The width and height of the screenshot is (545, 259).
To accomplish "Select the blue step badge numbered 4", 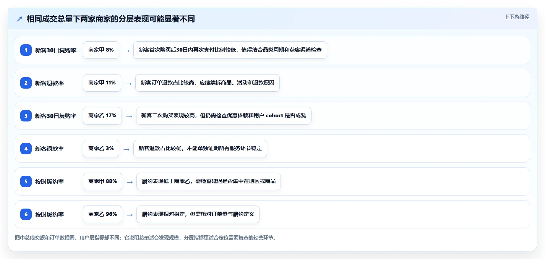I will click(26, 149).
